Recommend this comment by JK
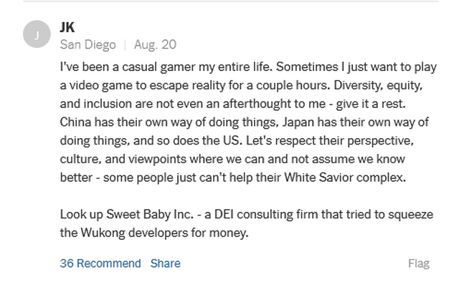This screenshot has width=459, height=282. click(100, 263)
